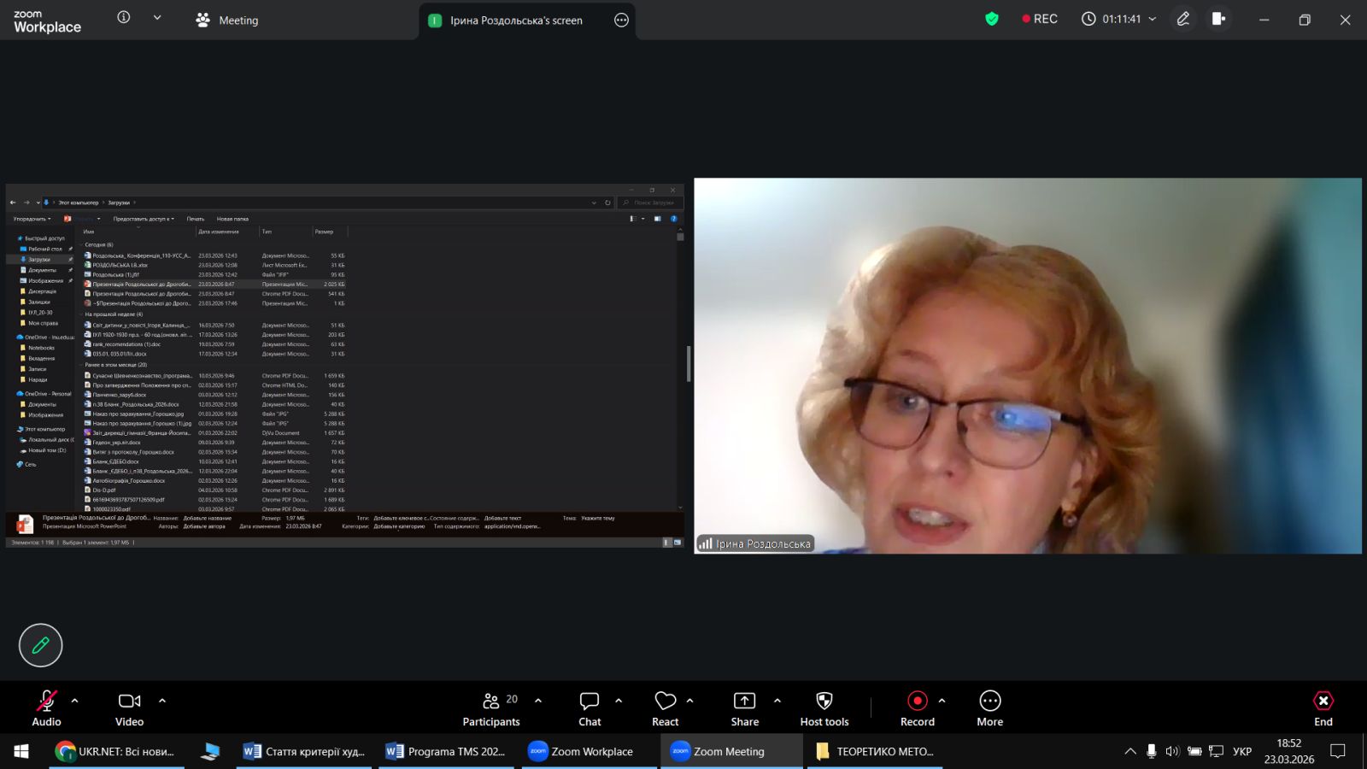Open the meeting timer dropdown chevron
Image resolution: width=1367 pixels, height=769 pixels.
coord(1153,19)
